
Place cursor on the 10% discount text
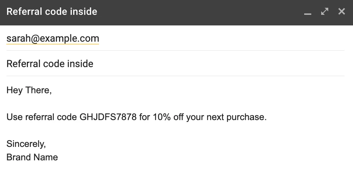point(162,117)
